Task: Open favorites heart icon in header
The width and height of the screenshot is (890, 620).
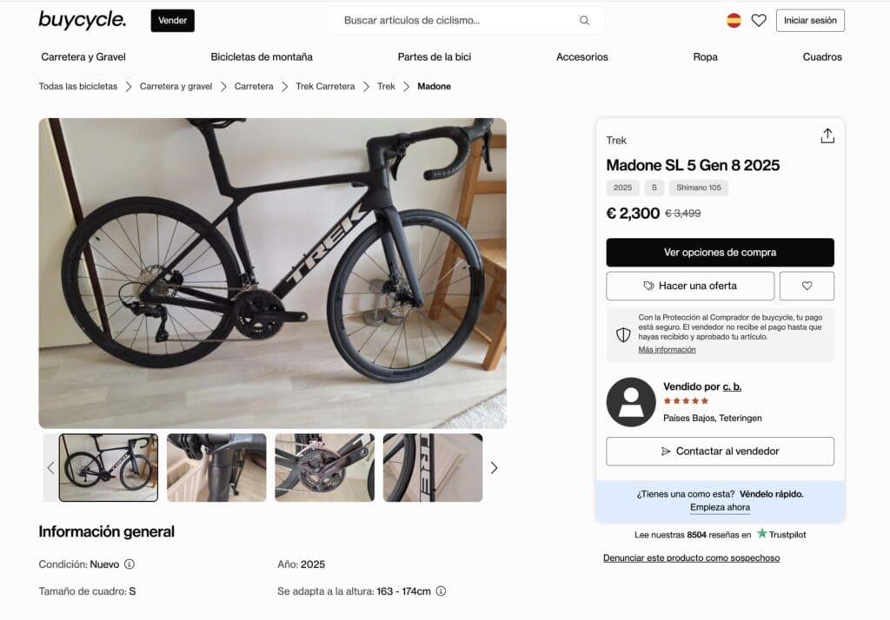Action: pos(759,21)
